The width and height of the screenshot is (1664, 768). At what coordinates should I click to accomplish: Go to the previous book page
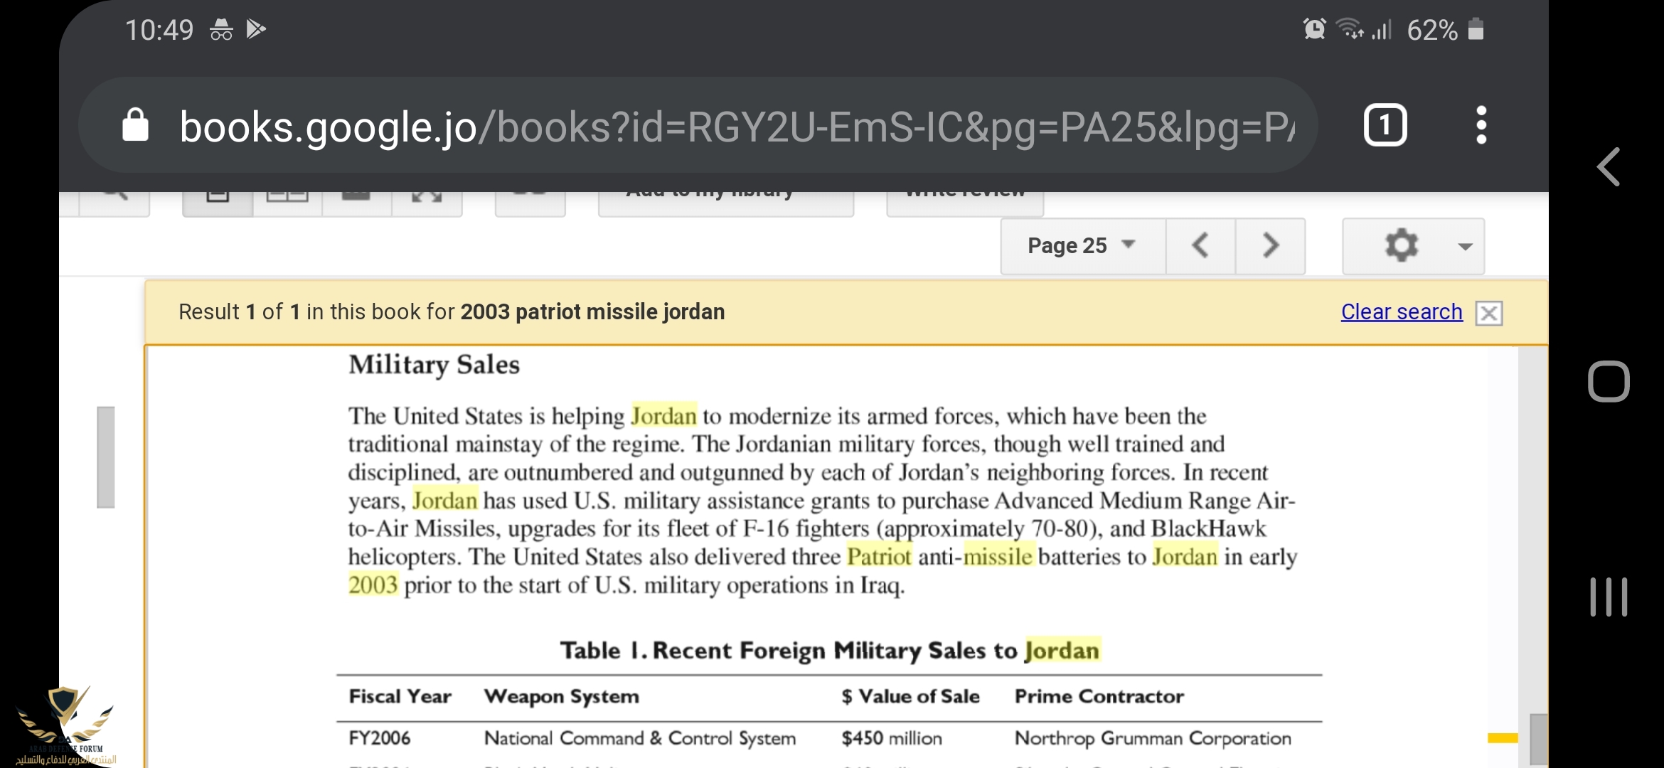point(1200,246)
